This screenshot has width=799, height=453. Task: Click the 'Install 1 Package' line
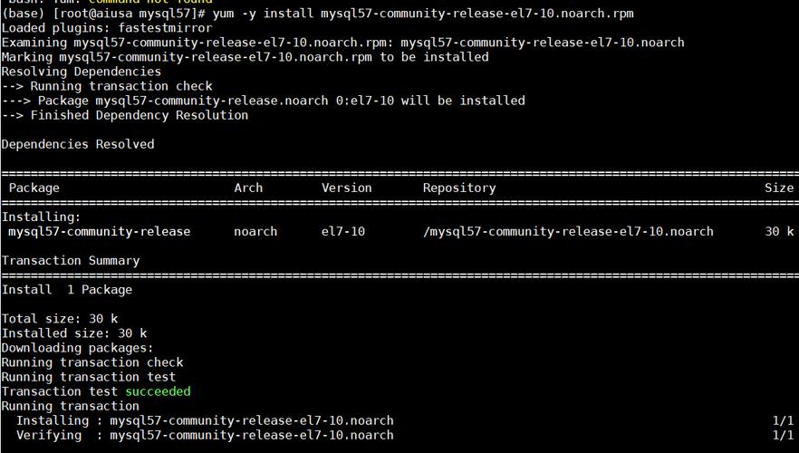(67, 289)
